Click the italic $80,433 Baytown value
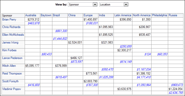Screen dimensions: 185x96 click(47, 54)
